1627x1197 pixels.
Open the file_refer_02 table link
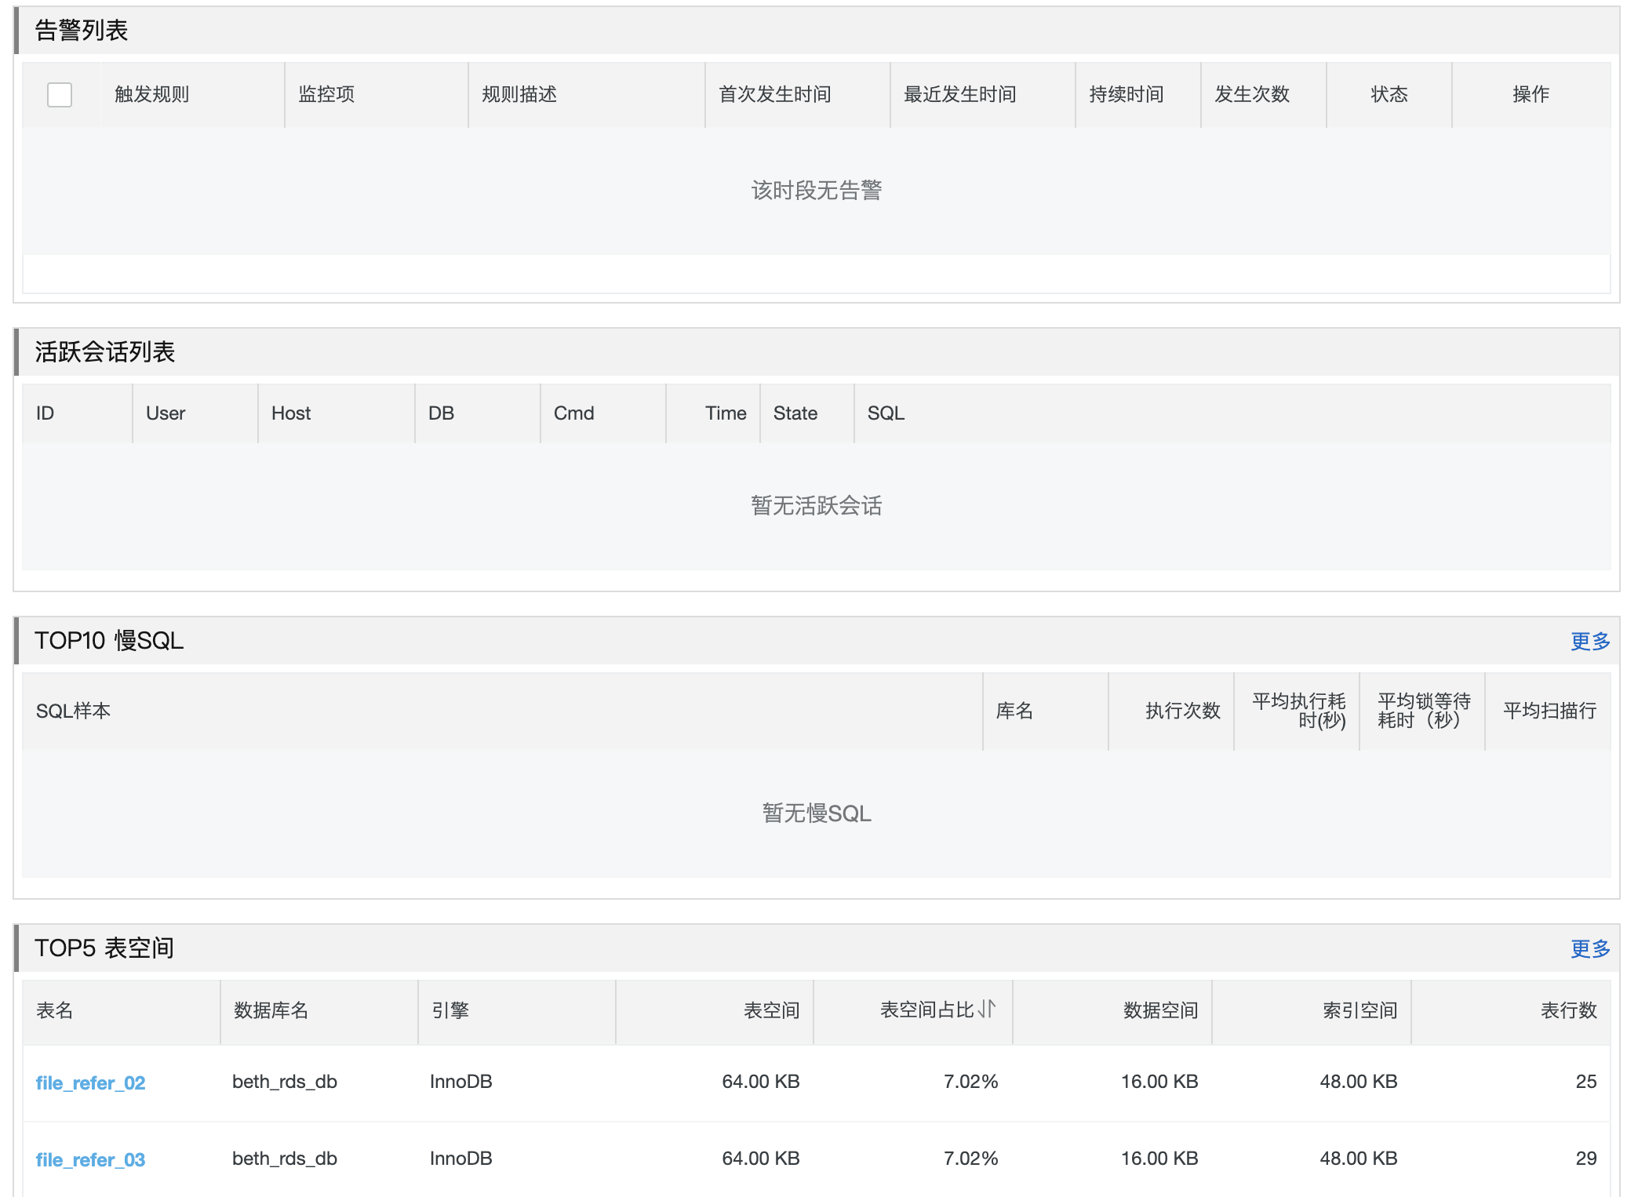click(90, 1082)
